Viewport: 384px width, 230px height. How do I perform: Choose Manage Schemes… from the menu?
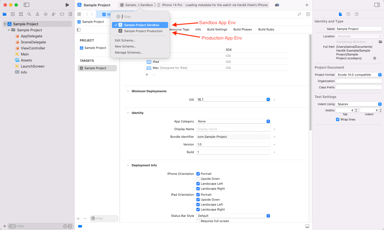click(129, 52)
